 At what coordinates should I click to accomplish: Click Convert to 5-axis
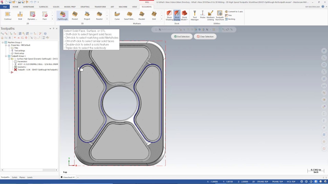tap(234, 11)
